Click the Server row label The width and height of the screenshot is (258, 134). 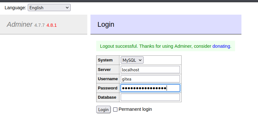coord(104,70)
